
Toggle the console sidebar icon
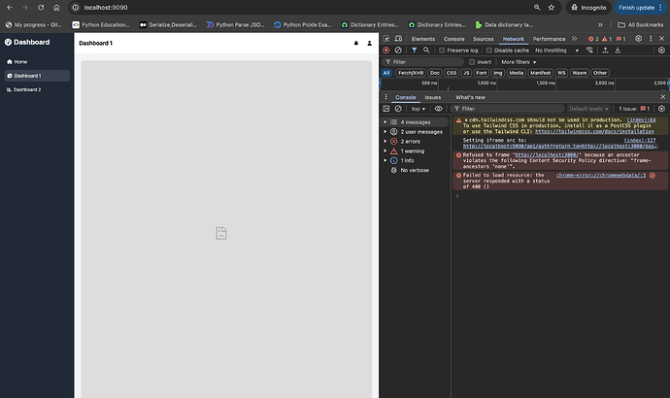tap(385, 109)
